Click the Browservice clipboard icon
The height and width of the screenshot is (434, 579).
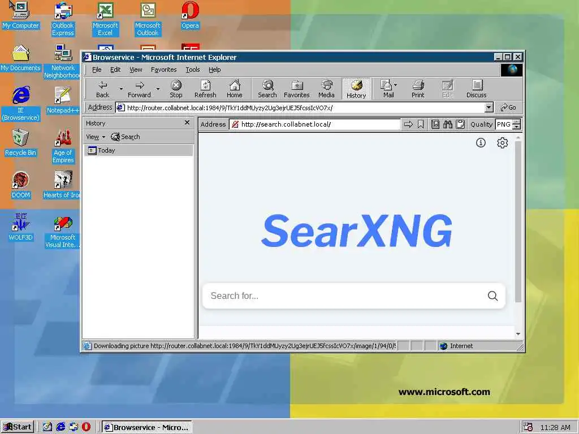(460, 124)
